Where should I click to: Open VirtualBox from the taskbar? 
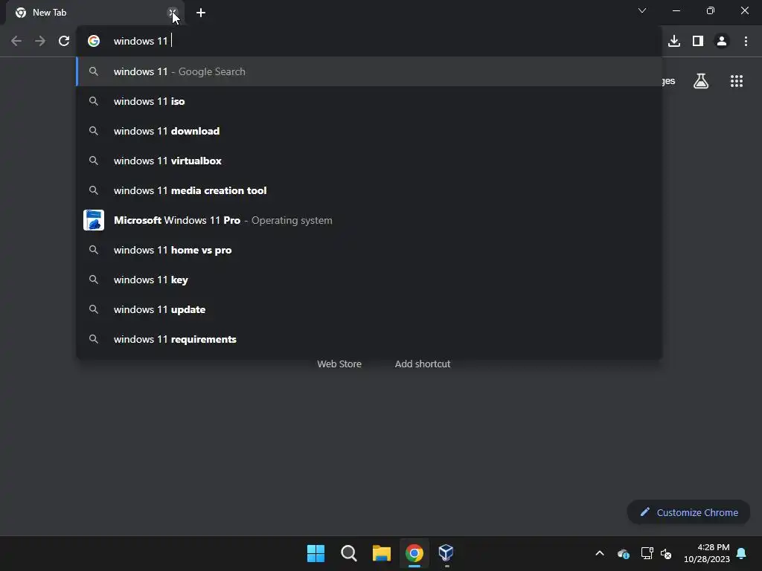446,552
